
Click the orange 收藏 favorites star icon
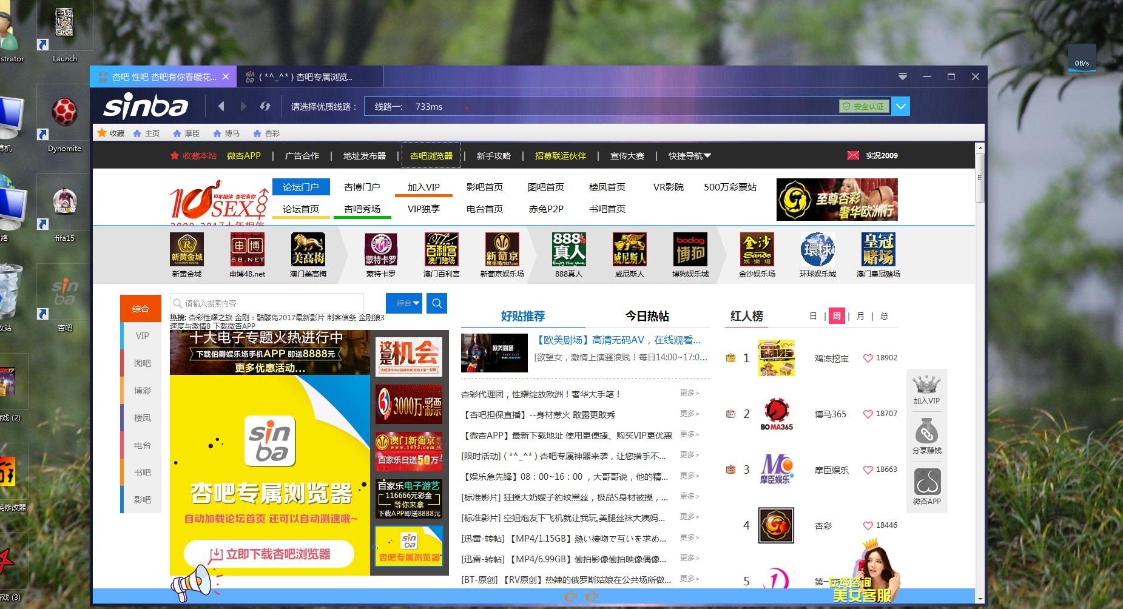click(103, 132)
